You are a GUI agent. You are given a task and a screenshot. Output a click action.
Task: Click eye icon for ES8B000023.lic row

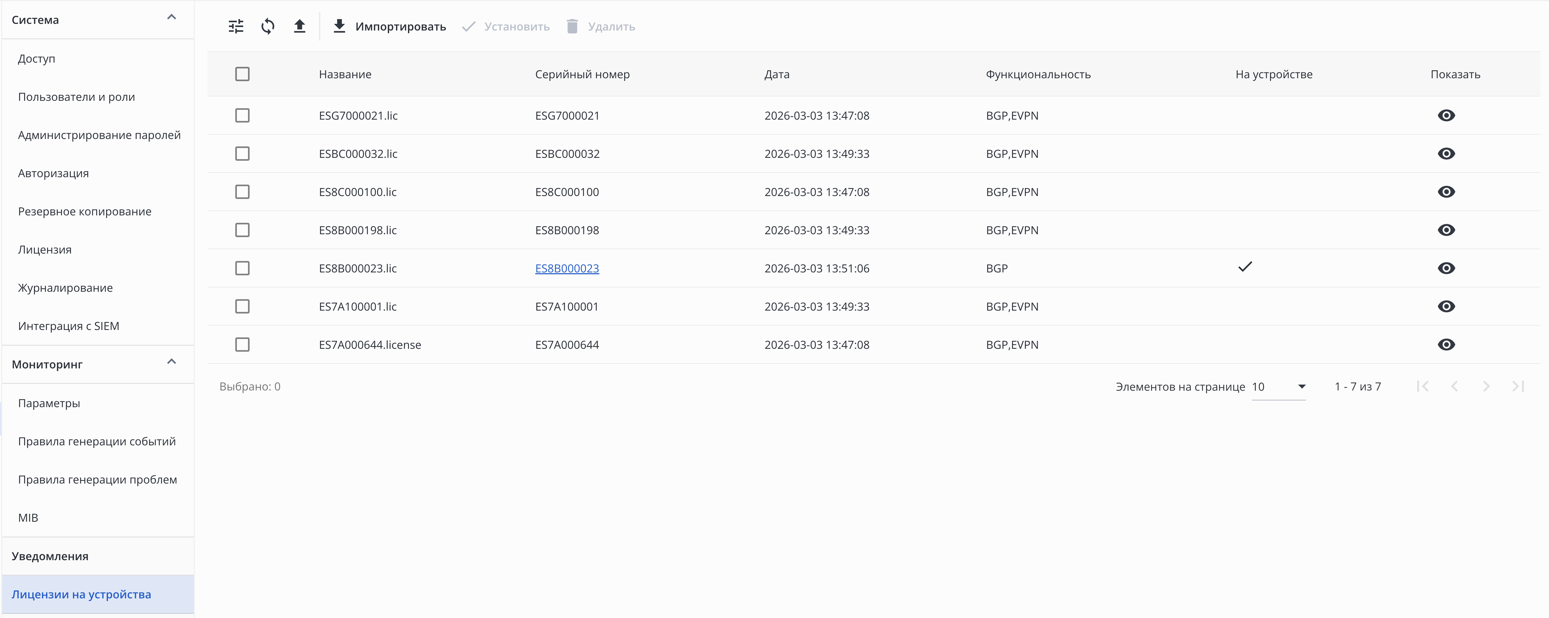tap(1446, 268)
